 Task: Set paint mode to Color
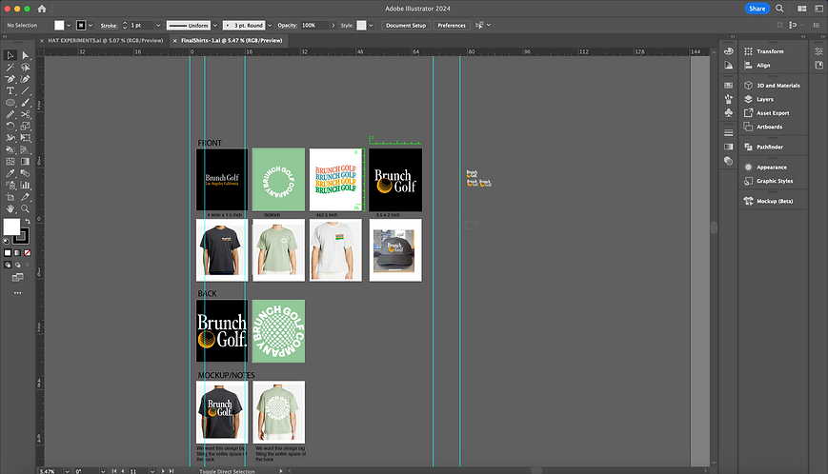(8, 253)
